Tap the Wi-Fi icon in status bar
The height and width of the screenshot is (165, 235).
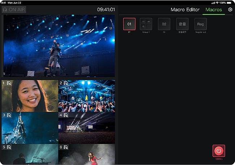pyautogui.click(x=217, y=3)
